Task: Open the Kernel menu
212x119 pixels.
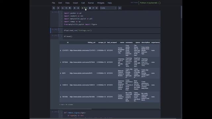Action: coord(91,3)
